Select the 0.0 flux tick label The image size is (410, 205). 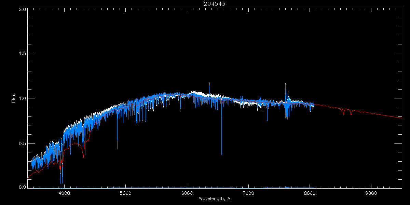tap(22, 187)
